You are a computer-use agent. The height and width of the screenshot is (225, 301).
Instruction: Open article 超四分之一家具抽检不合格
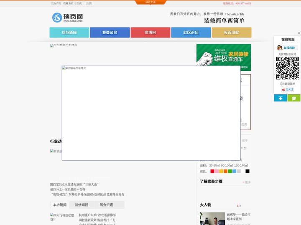click(68, 190)
